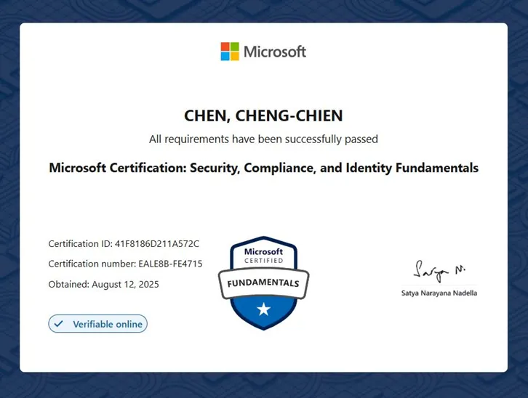Select the name 'CHEN, CHENG-CHIEN'
Viewport: 528px width, 398px height.
coord(264,115)
